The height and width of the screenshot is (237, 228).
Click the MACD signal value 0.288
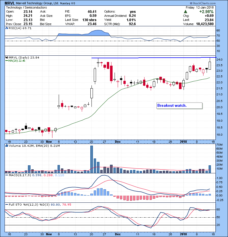pyautogui.click(x=48, y=175)
